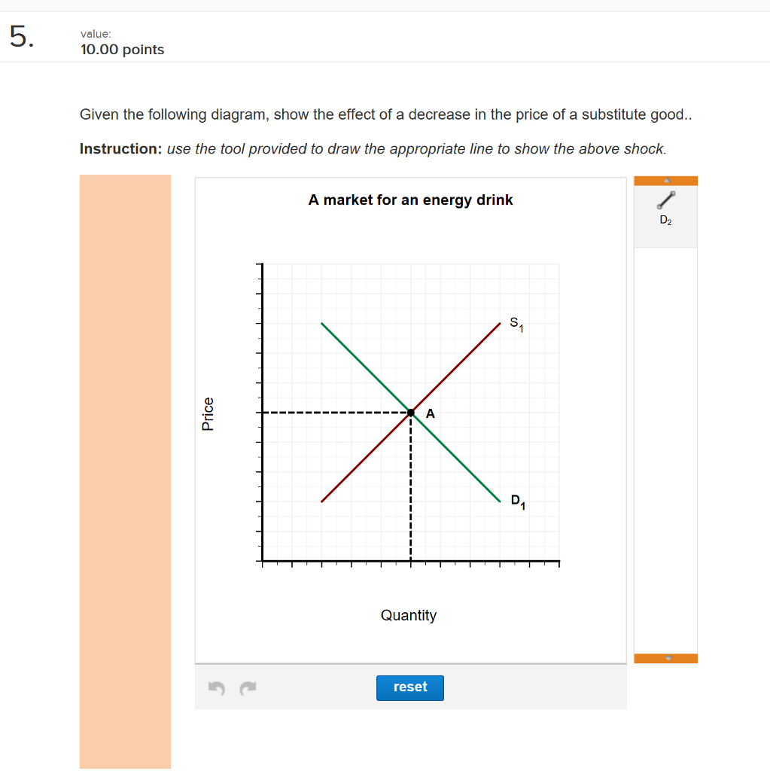The height and width of the screenshot is (771, 770).
Task: Click the undo arrow icon
Action: pos(216,687)
